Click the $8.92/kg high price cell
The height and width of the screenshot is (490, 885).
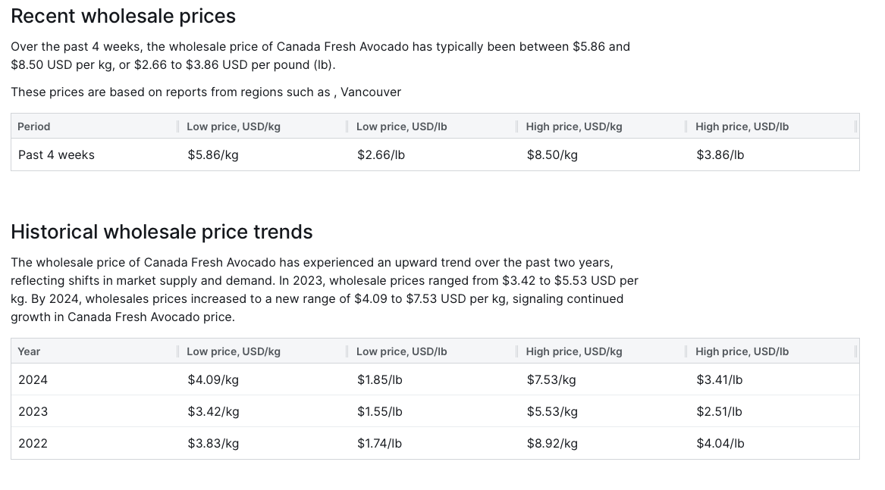(x=552, y=443)
